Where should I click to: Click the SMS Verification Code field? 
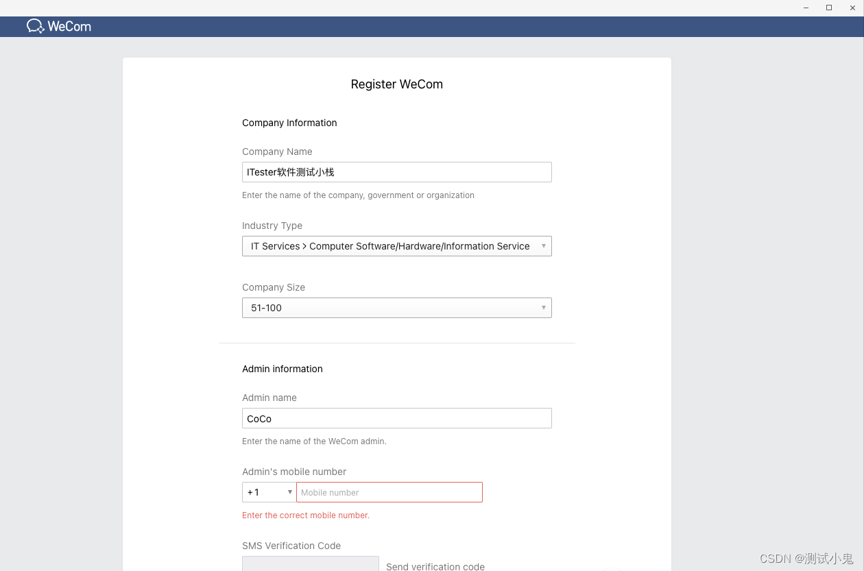[x=311, y=563]
